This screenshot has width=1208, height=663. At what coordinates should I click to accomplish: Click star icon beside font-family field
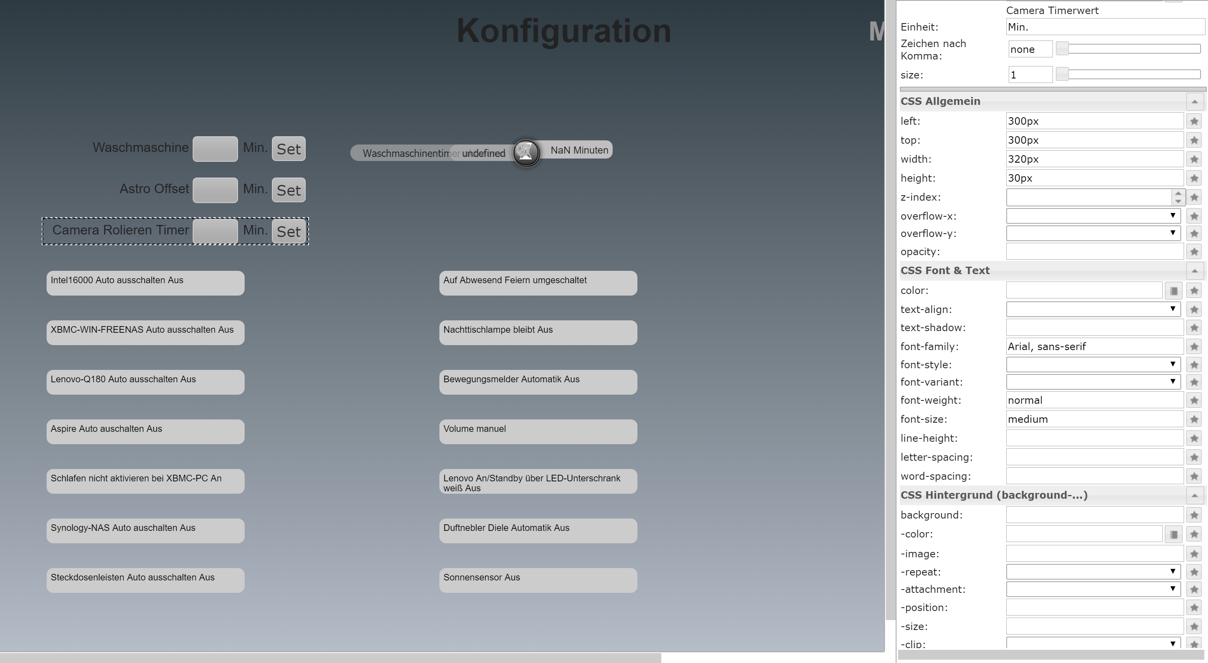click(1194, 347)
